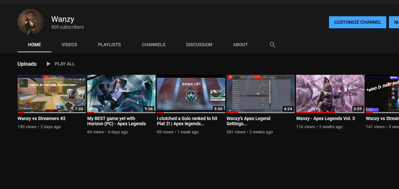
Task: Click the PLAY ALL text link
Action: (x=65, y=64)
